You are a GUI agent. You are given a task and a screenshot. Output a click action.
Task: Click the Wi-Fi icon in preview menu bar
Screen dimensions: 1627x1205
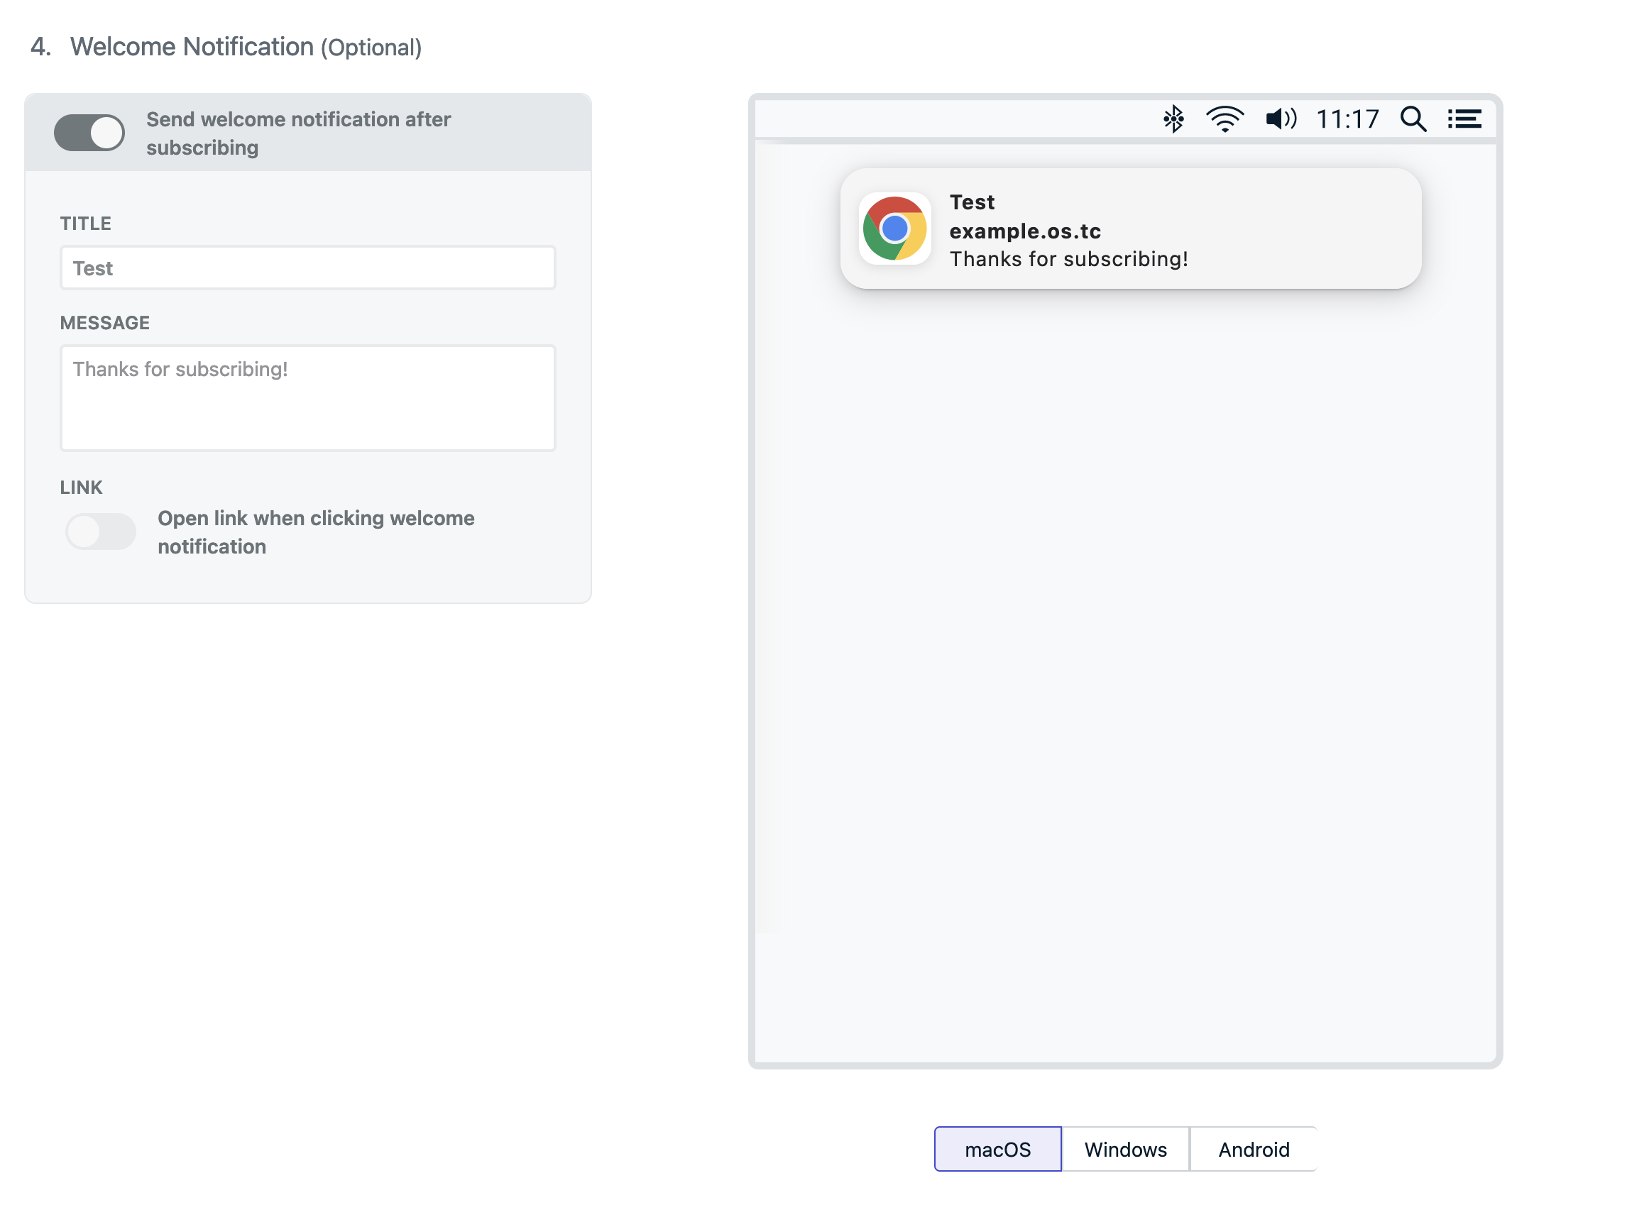click(x=1225, y=119)
